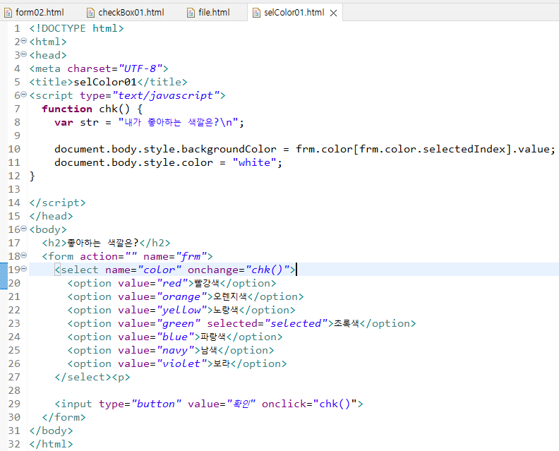The height and width of the screenshot is (451, 559).
Task: Click the DOCTYPE html declaration line
Action: (x=77, y=28)
